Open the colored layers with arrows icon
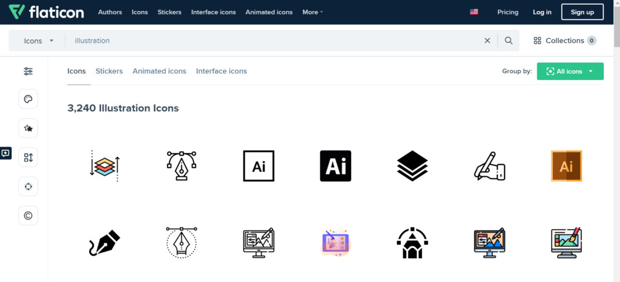 click(104, 166)
